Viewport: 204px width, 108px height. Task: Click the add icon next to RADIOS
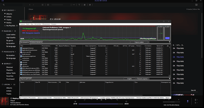coord(15,31)
